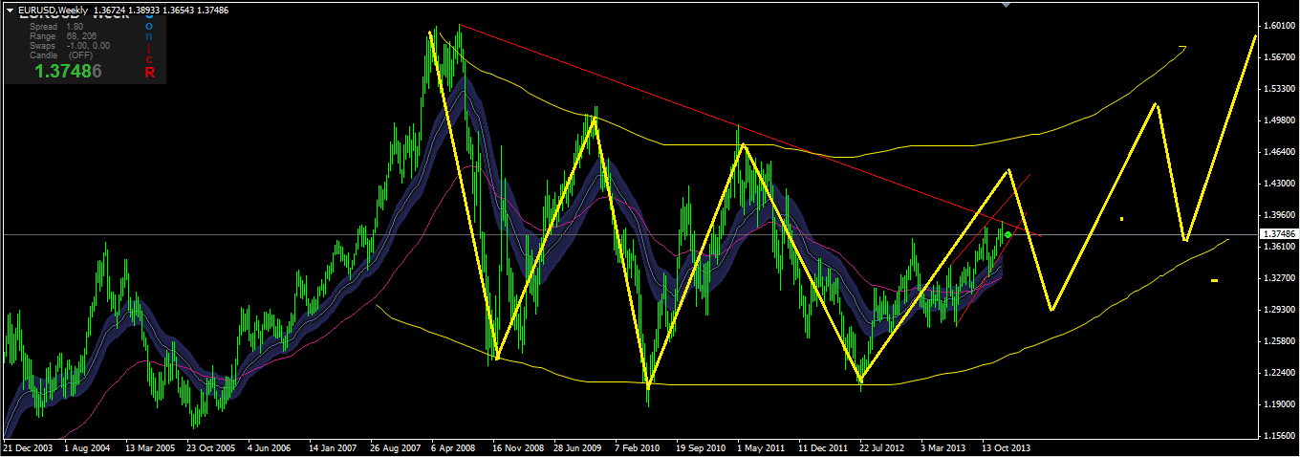Click the 1.49800 price axis label
This screenshot has height=457, width=1300.
point(1278,120)
